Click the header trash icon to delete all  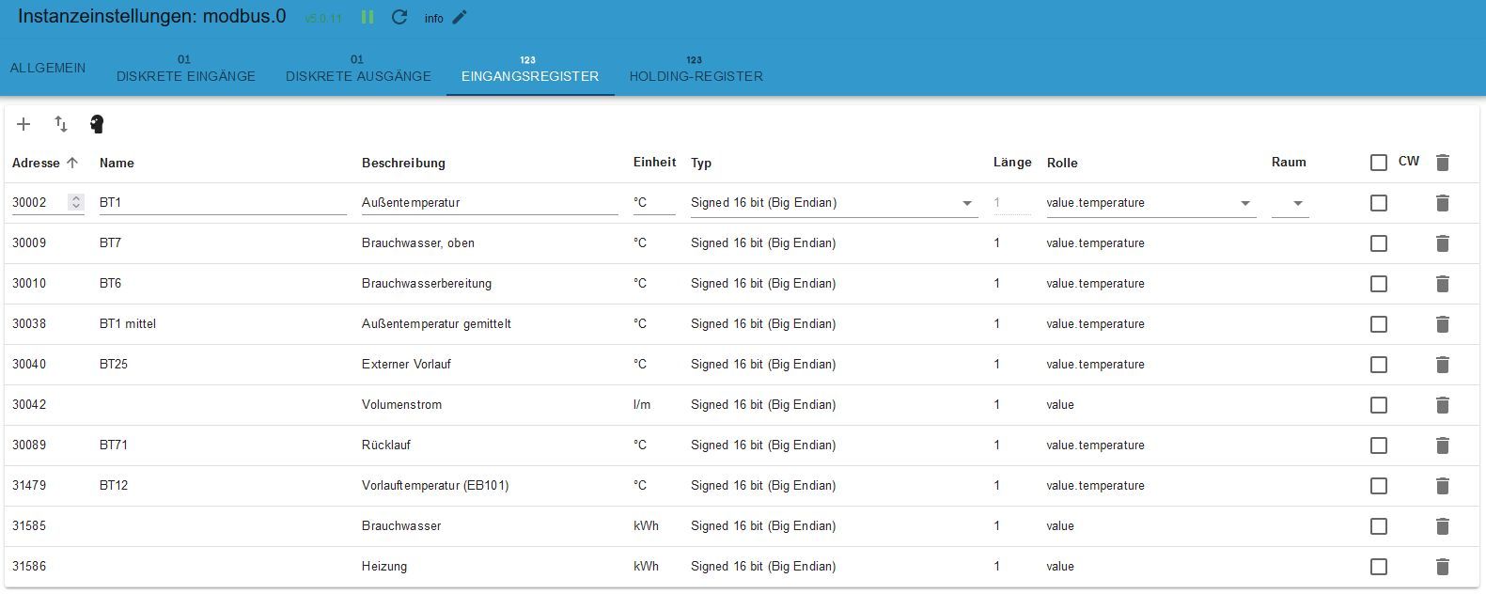pos(1443,163)
